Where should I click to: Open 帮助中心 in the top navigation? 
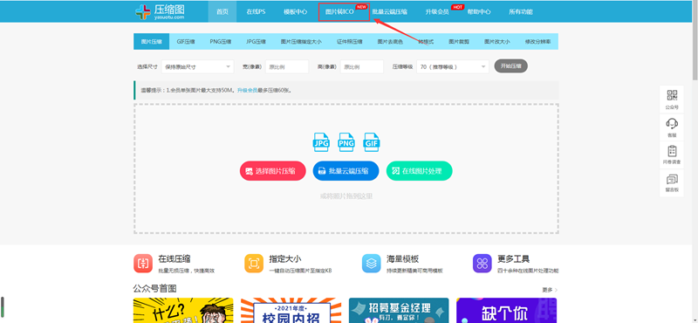coord(479,12)
